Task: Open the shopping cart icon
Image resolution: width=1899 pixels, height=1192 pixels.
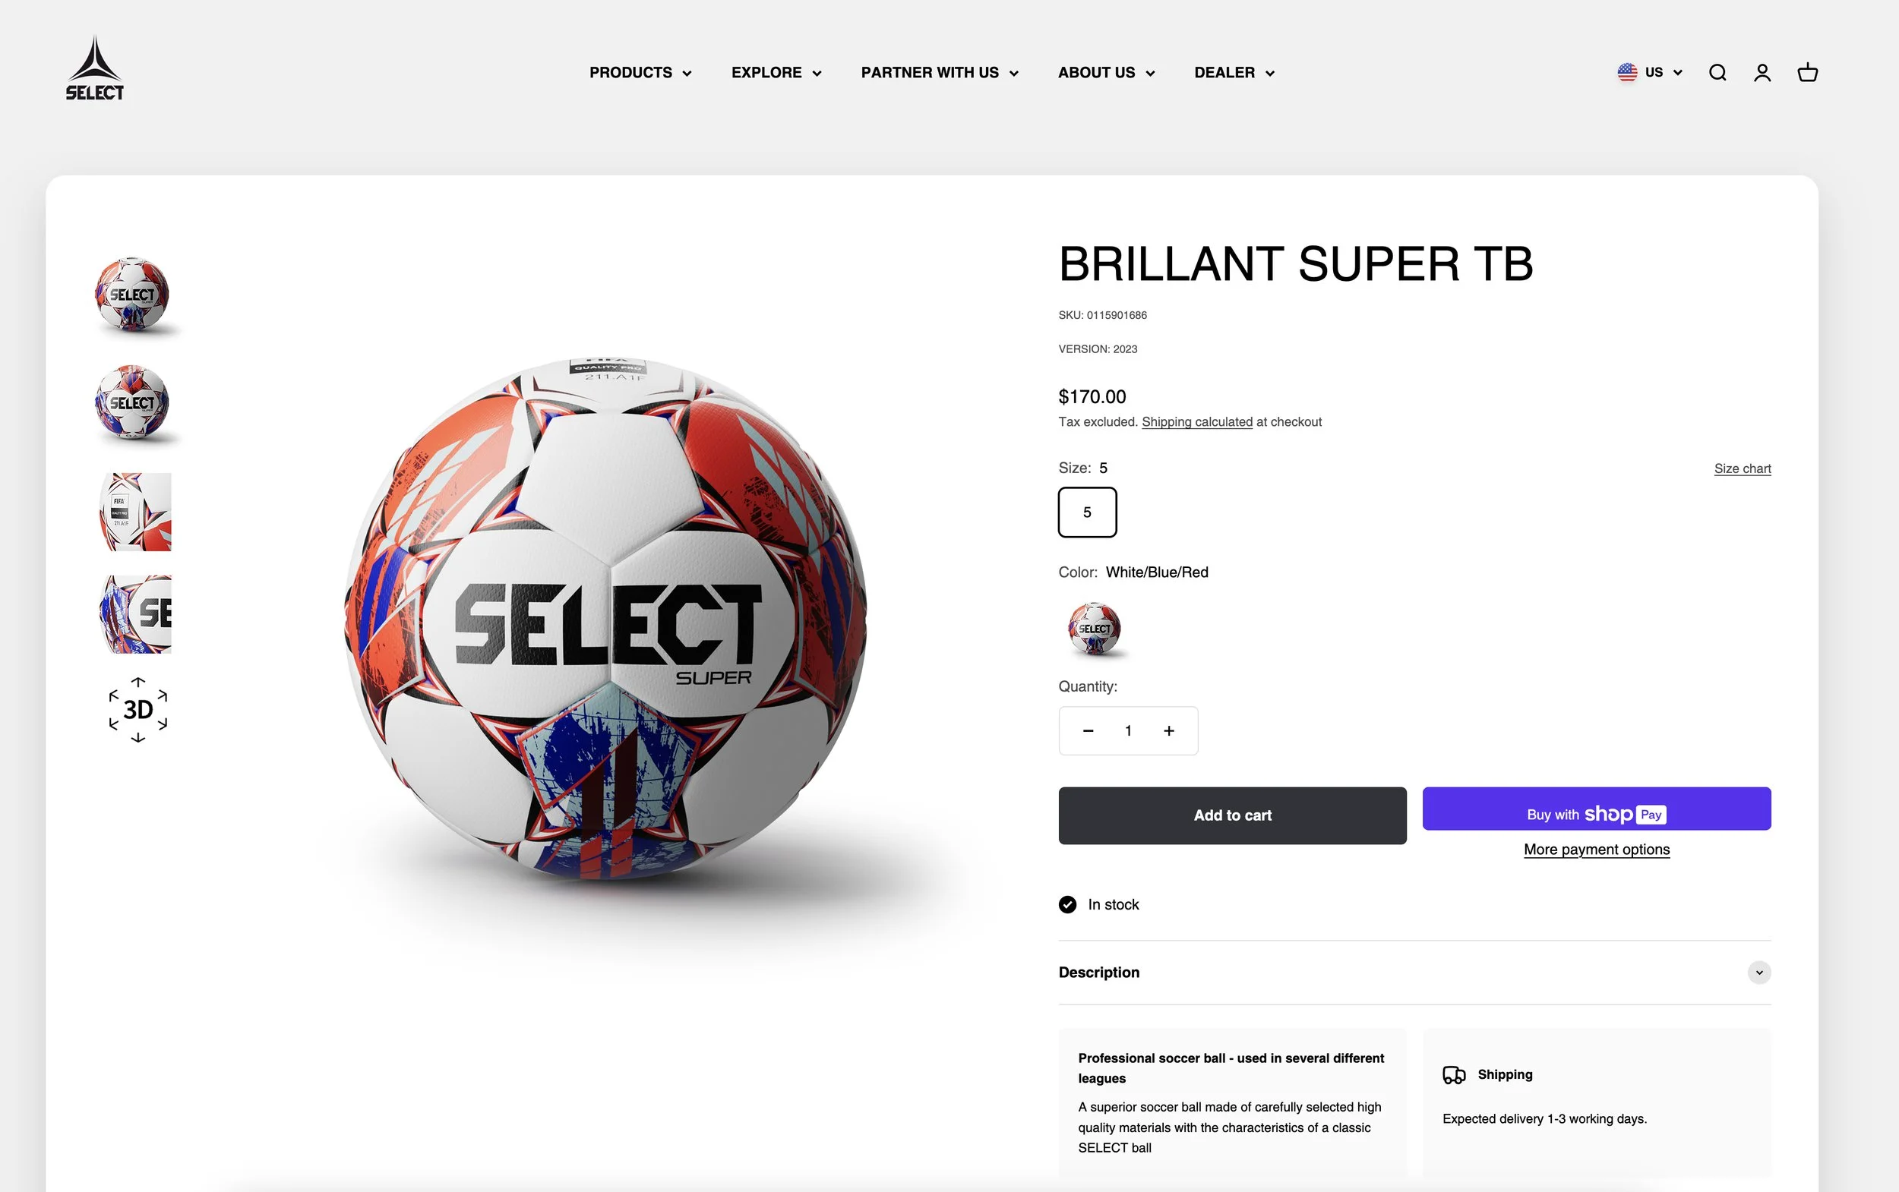Action: tap(1808, 73)
